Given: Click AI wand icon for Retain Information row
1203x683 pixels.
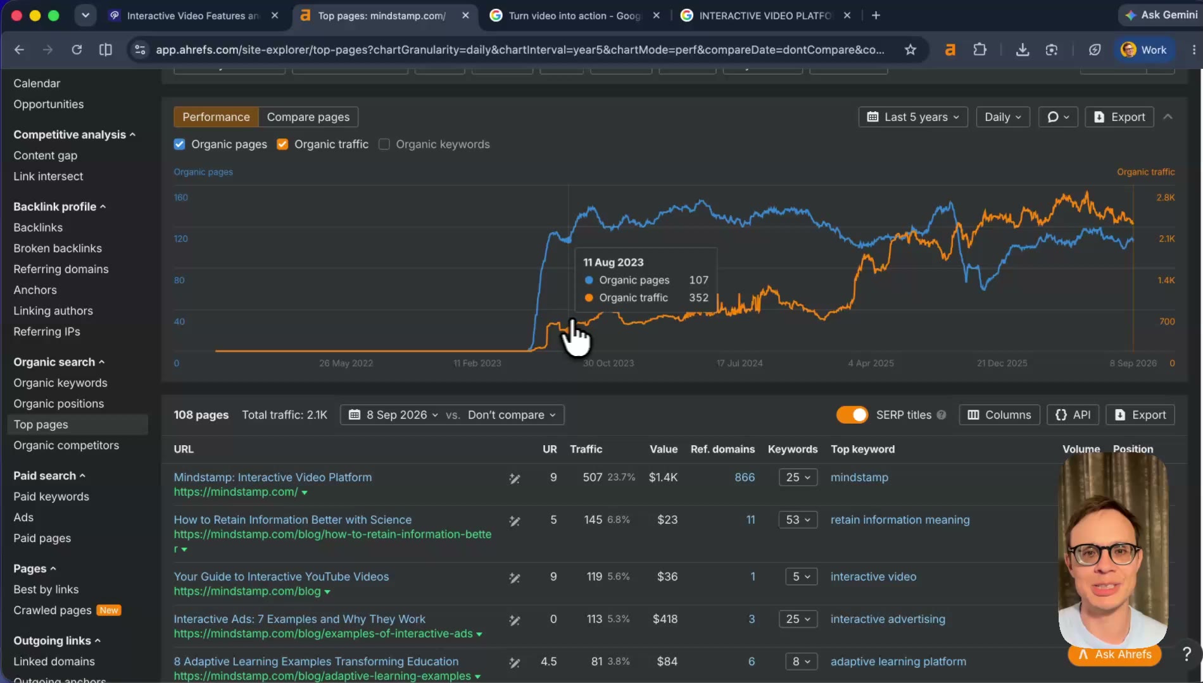Looking at the screenshot, I should pyautogui.click(x=515, y=521).
